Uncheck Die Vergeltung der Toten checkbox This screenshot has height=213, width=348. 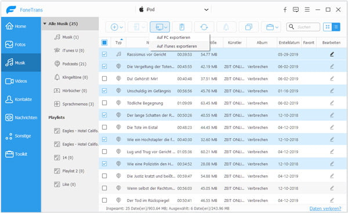point(104,66)
